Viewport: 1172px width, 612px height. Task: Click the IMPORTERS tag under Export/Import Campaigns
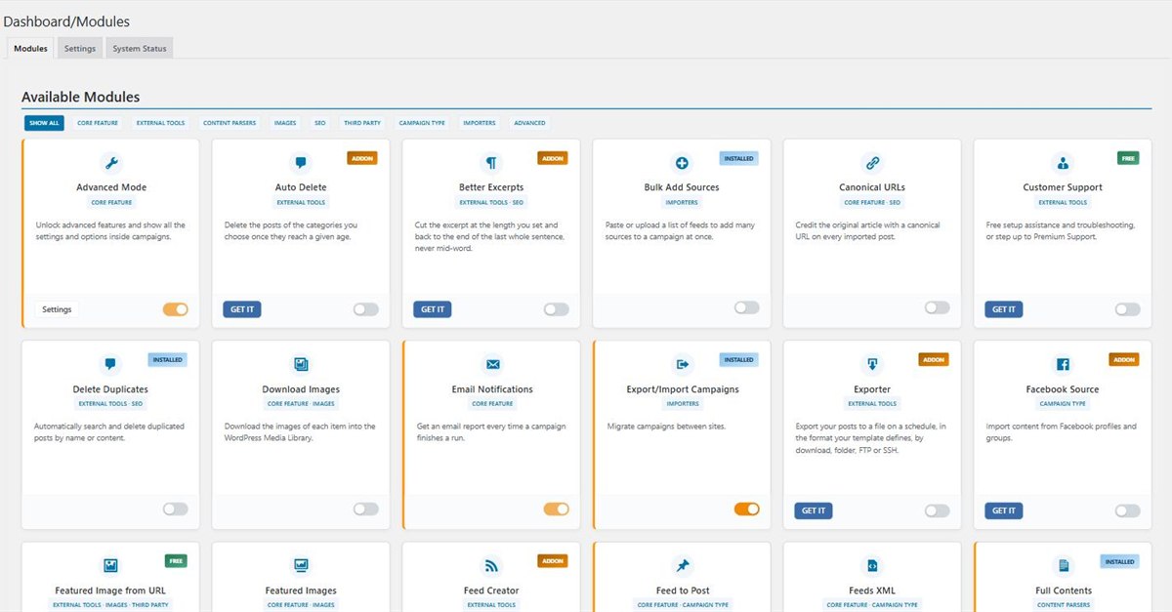click(x=682, y=403)
